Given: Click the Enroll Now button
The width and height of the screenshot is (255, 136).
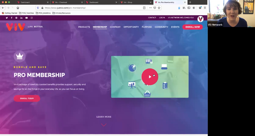Looking at the screenshot, I should click(x=192, y=27).
